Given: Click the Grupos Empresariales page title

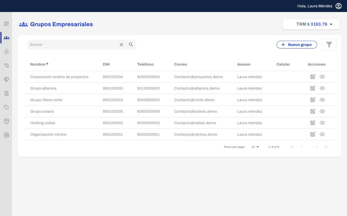Looking at the screenshot, I should [x=62, y=24].
